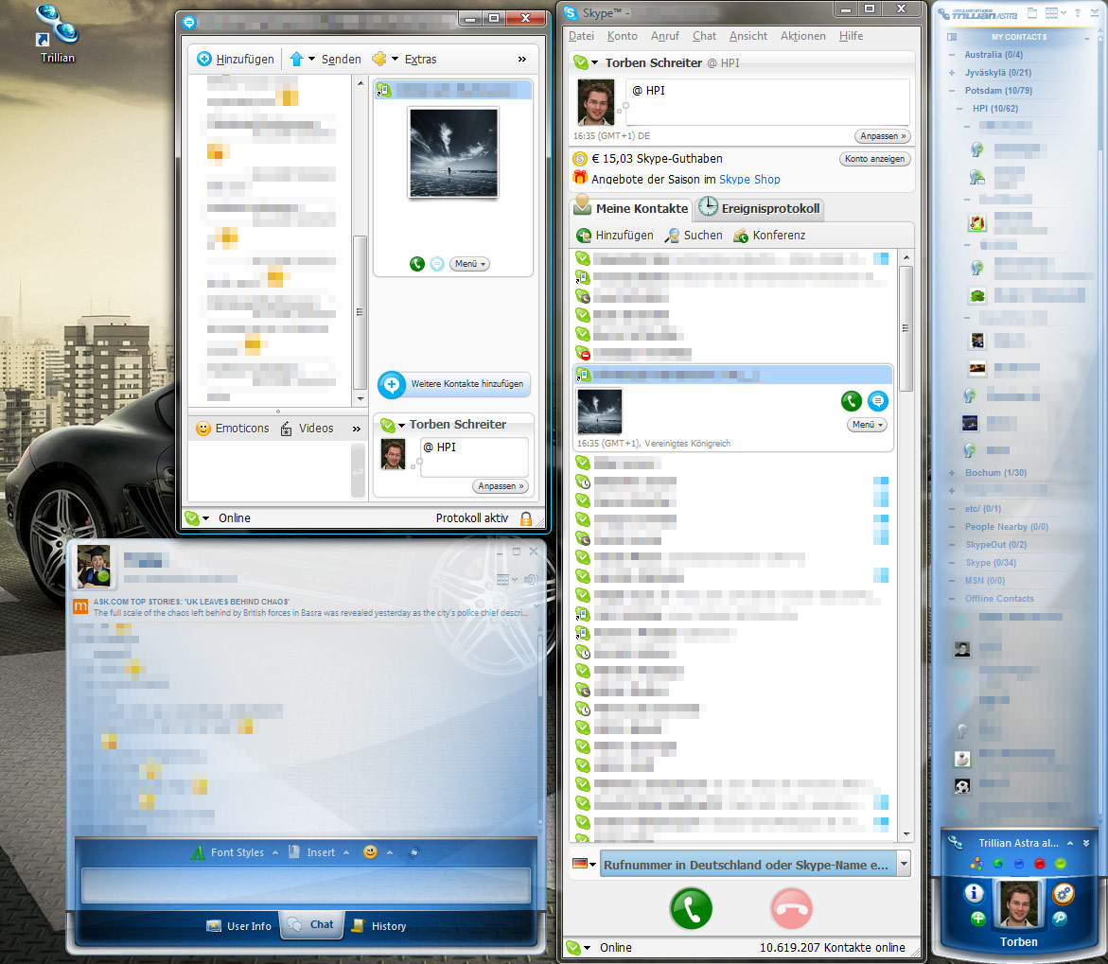Screen dimensions: 1108x964
Task: Expand the Jyväskylä (0/21) group
Action: [x=952, y=73]
